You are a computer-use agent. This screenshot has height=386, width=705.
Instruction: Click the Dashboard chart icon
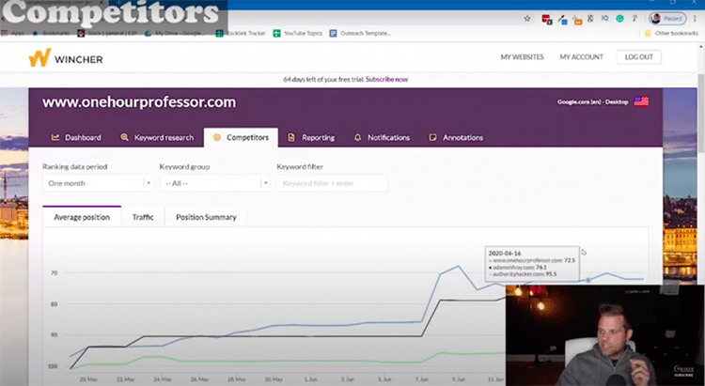55,137
